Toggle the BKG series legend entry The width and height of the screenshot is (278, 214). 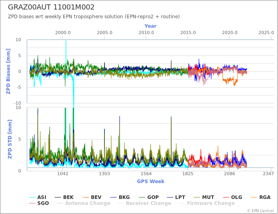[120, 197]
